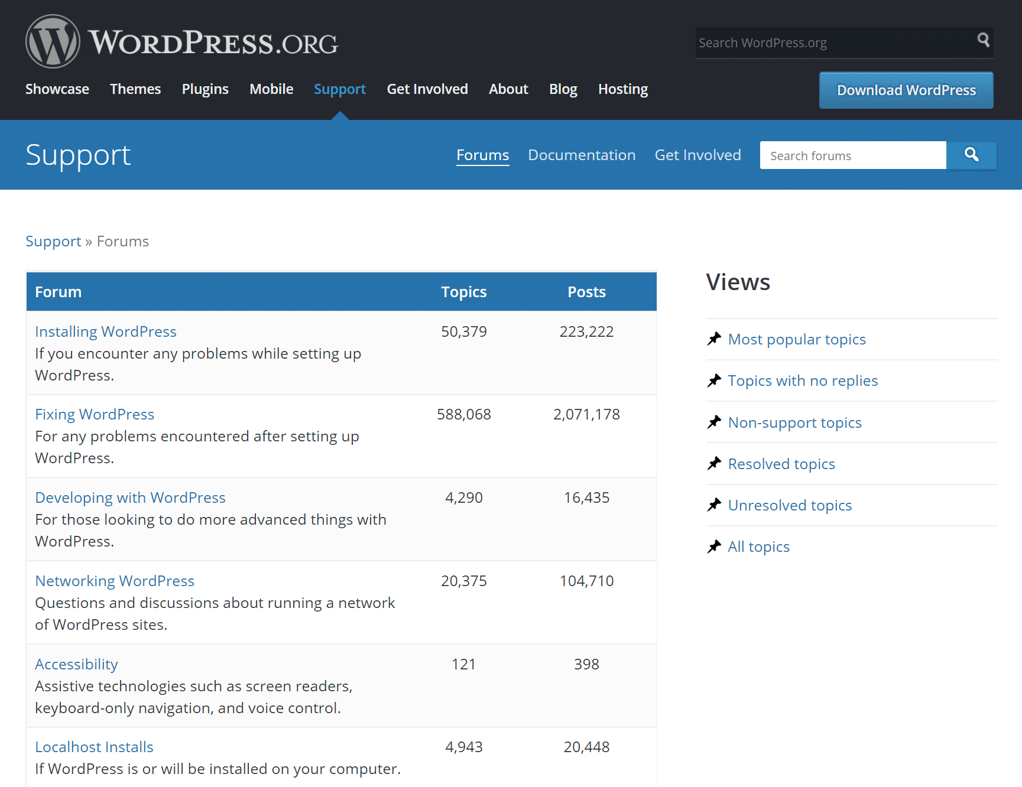Screen dimensions: 1022x787
Task: Click the forums search magnifier button
Action: click(x=972, y=155)
